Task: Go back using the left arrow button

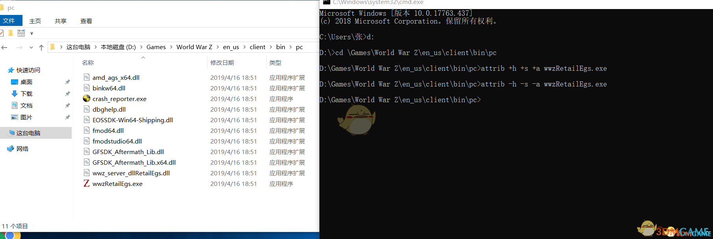Action: pos(4,47)
